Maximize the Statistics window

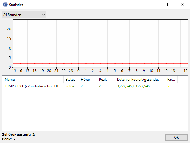click(169, 5)
